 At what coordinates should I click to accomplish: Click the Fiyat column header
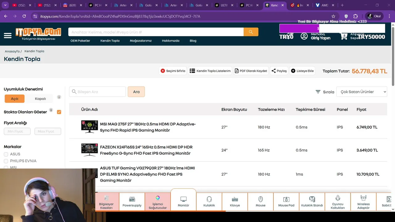pyautogui.click(x=361, y=109)
